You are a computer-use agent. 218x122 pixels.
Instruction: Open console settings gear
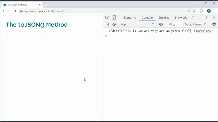(214, 24)
